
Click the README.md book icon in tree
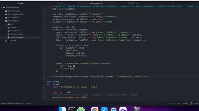9,31
